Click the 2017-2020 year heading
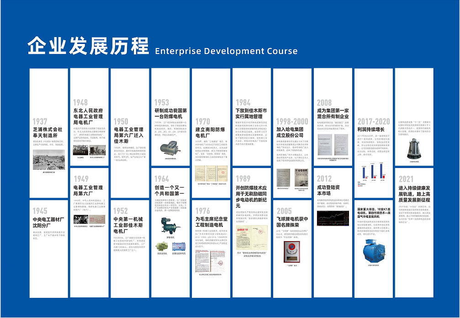This screenshot has height=318, width=460. (x=373, y=121)
